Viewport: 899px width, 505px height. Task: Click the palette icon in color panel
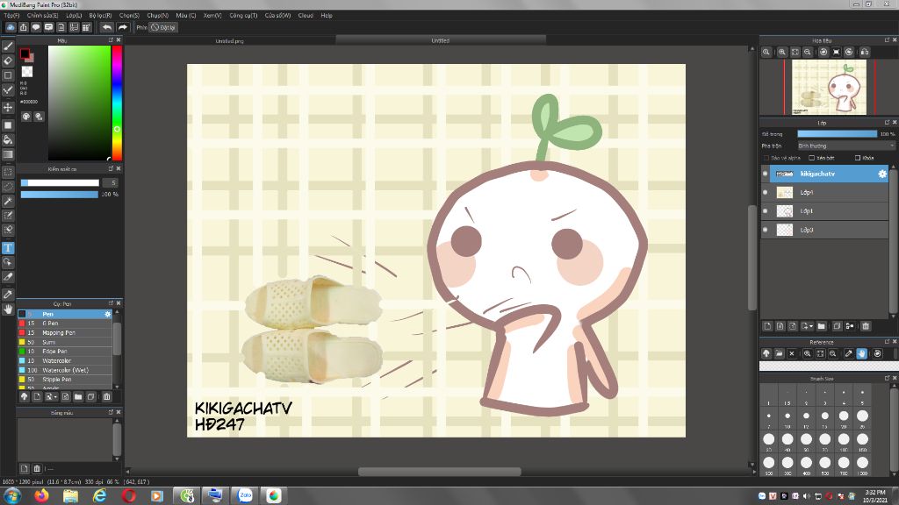coord(26,117)
